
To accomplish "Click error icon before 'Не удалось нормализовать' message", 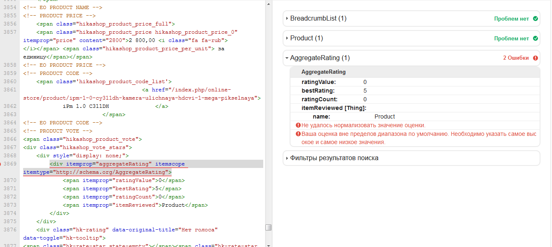I will tap(298, 125).
